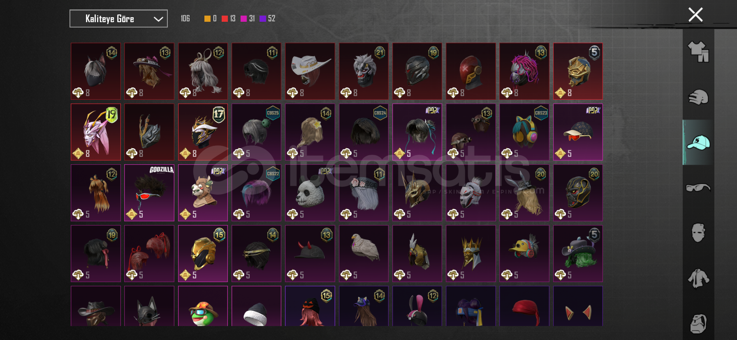The height and width of the screenshot is (340, 737).
Task: Click the orange quality color swatch
Action: click(x=207, y=18)
